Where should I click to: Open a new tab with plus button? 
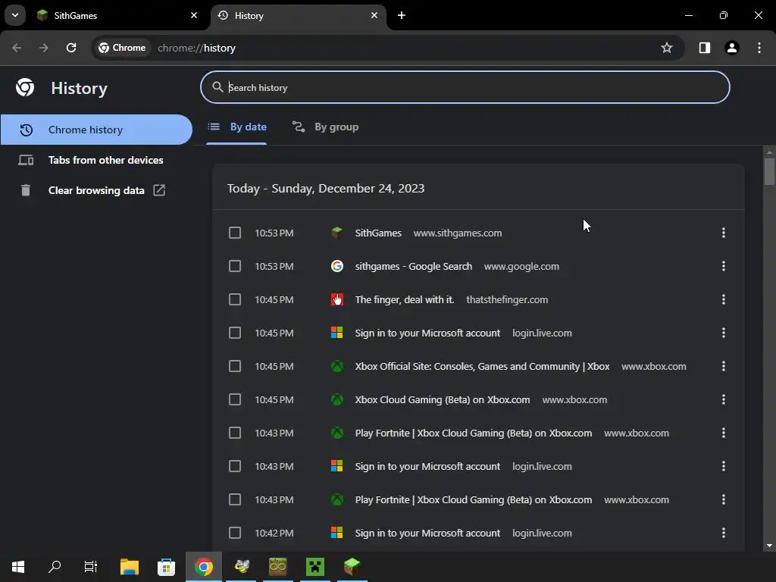point(402,15)
